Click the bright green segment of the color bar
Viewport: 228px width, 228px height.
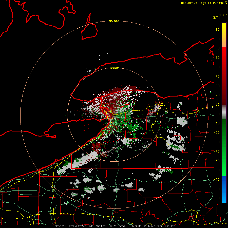click(224, 164)
